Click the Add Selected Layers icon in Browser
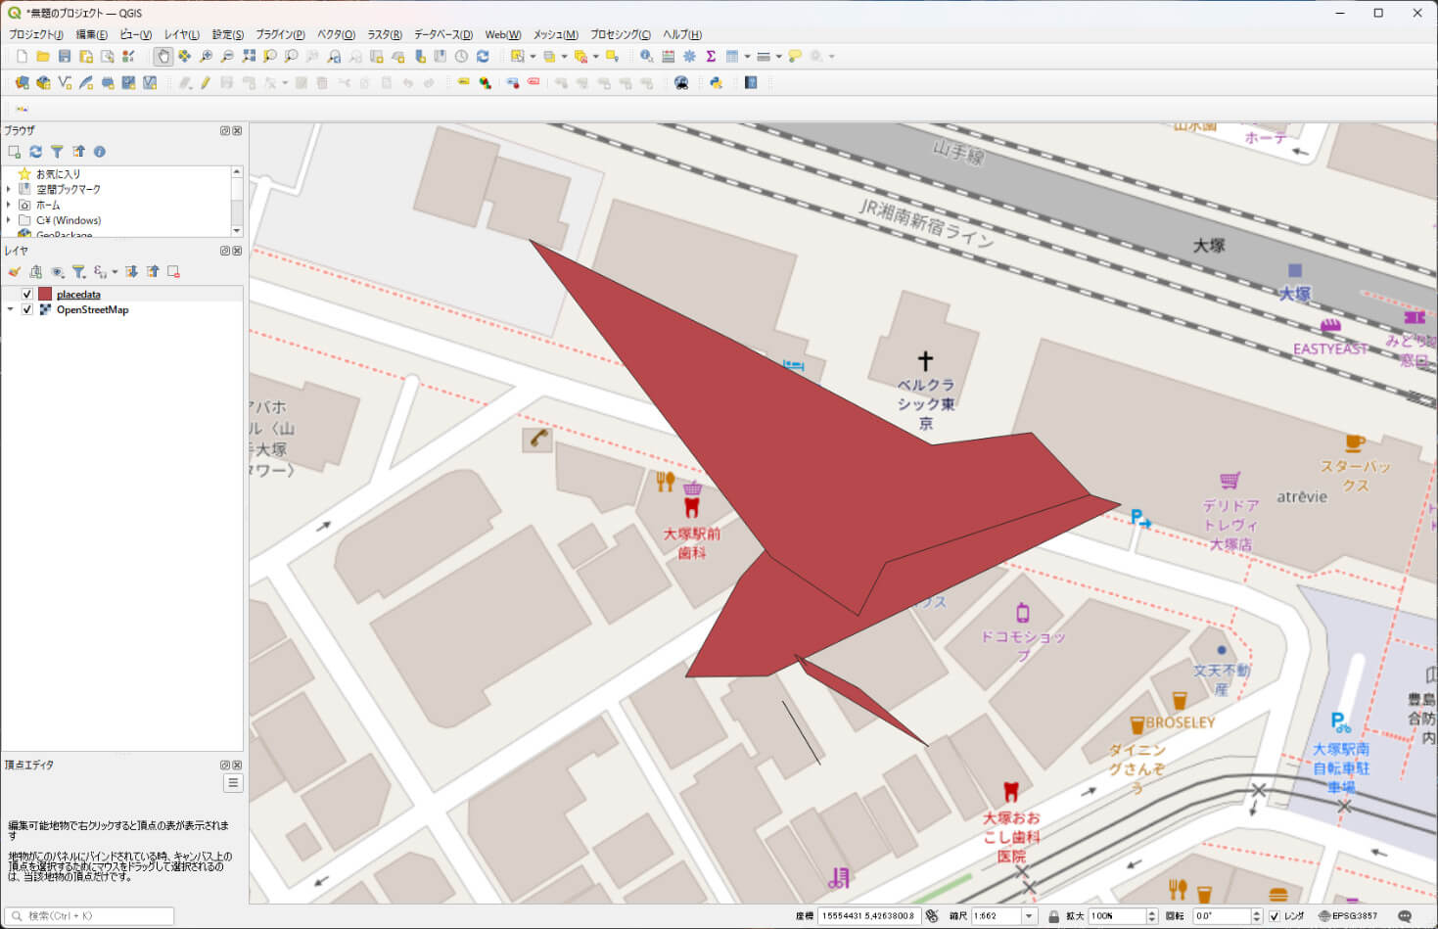1438x929 pixels. (14, 152)
